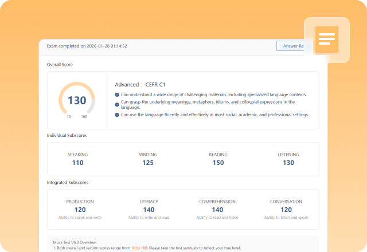Open the Answer Review button
This screenshot has width=367, height=252.
tap(294, 46)
